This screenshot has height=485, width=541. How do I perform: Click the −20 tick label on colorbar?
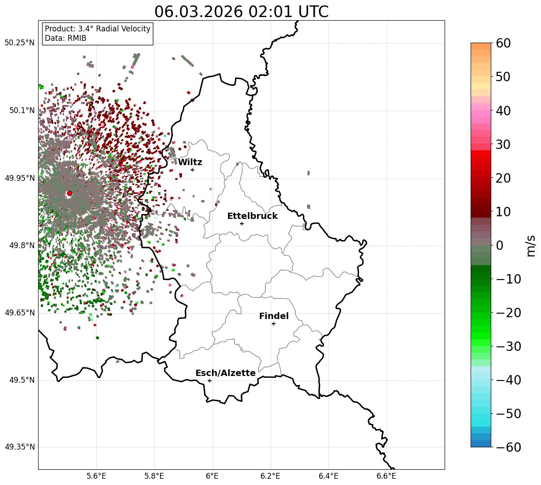pos(508,313)
